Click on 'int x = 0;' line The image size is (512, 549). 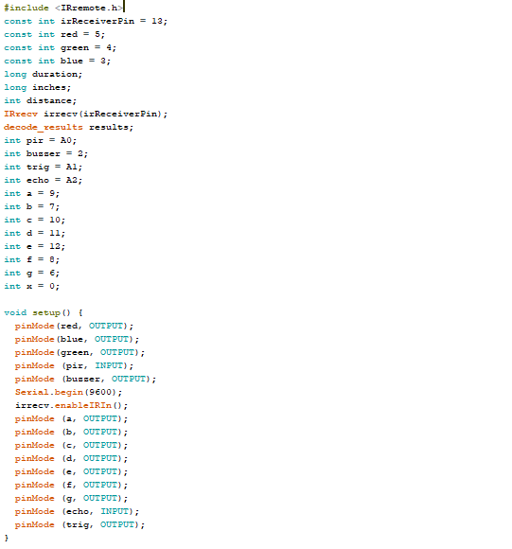pyautogui.click(x=32, y=287)
